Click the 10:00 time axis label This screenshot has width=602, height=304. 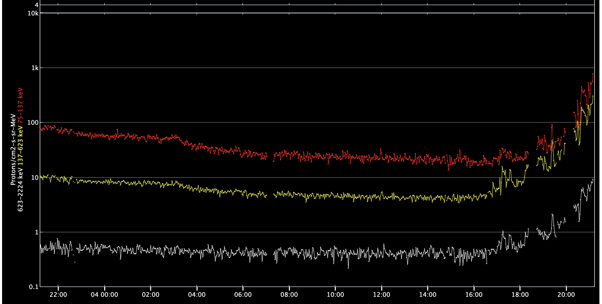pyautogui.click(x=335, y=295)
